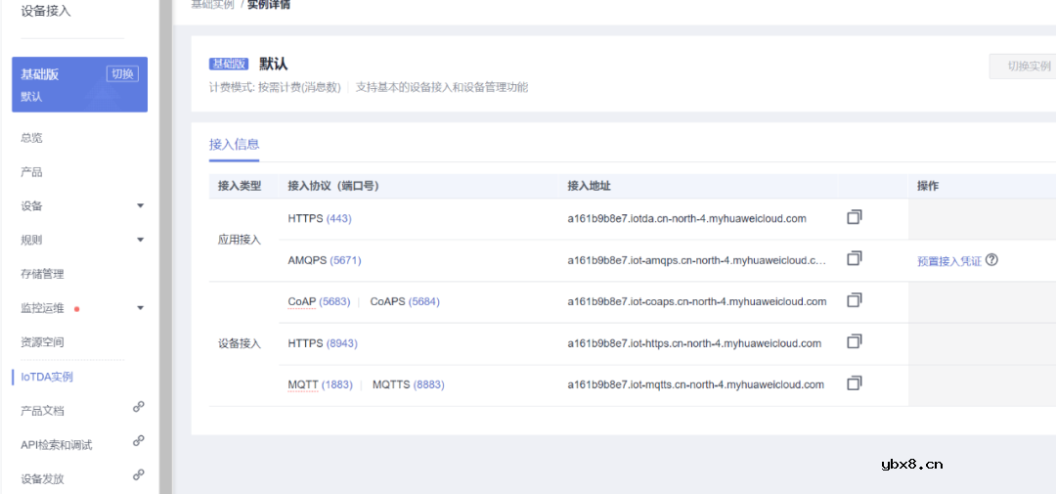Image resolution: width=1056 pixels, height=494 pixels.
Task: Copy the AMQPS access address
Action: 854,259
